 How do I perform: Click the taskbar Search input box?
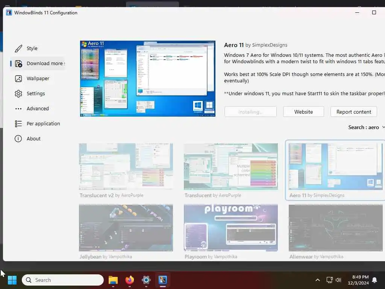pos(63,280)
